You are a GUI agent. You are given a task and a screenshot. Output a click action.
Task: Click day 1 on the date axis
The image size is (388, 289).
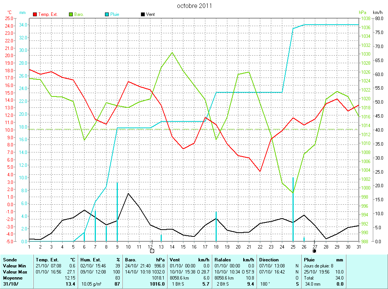point(29,247)
